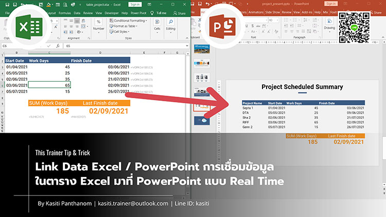Viewport: 386px width, 217px height.
Task: Toggle Align Left in Excel's Alignment group
Action: click(65, 26)
